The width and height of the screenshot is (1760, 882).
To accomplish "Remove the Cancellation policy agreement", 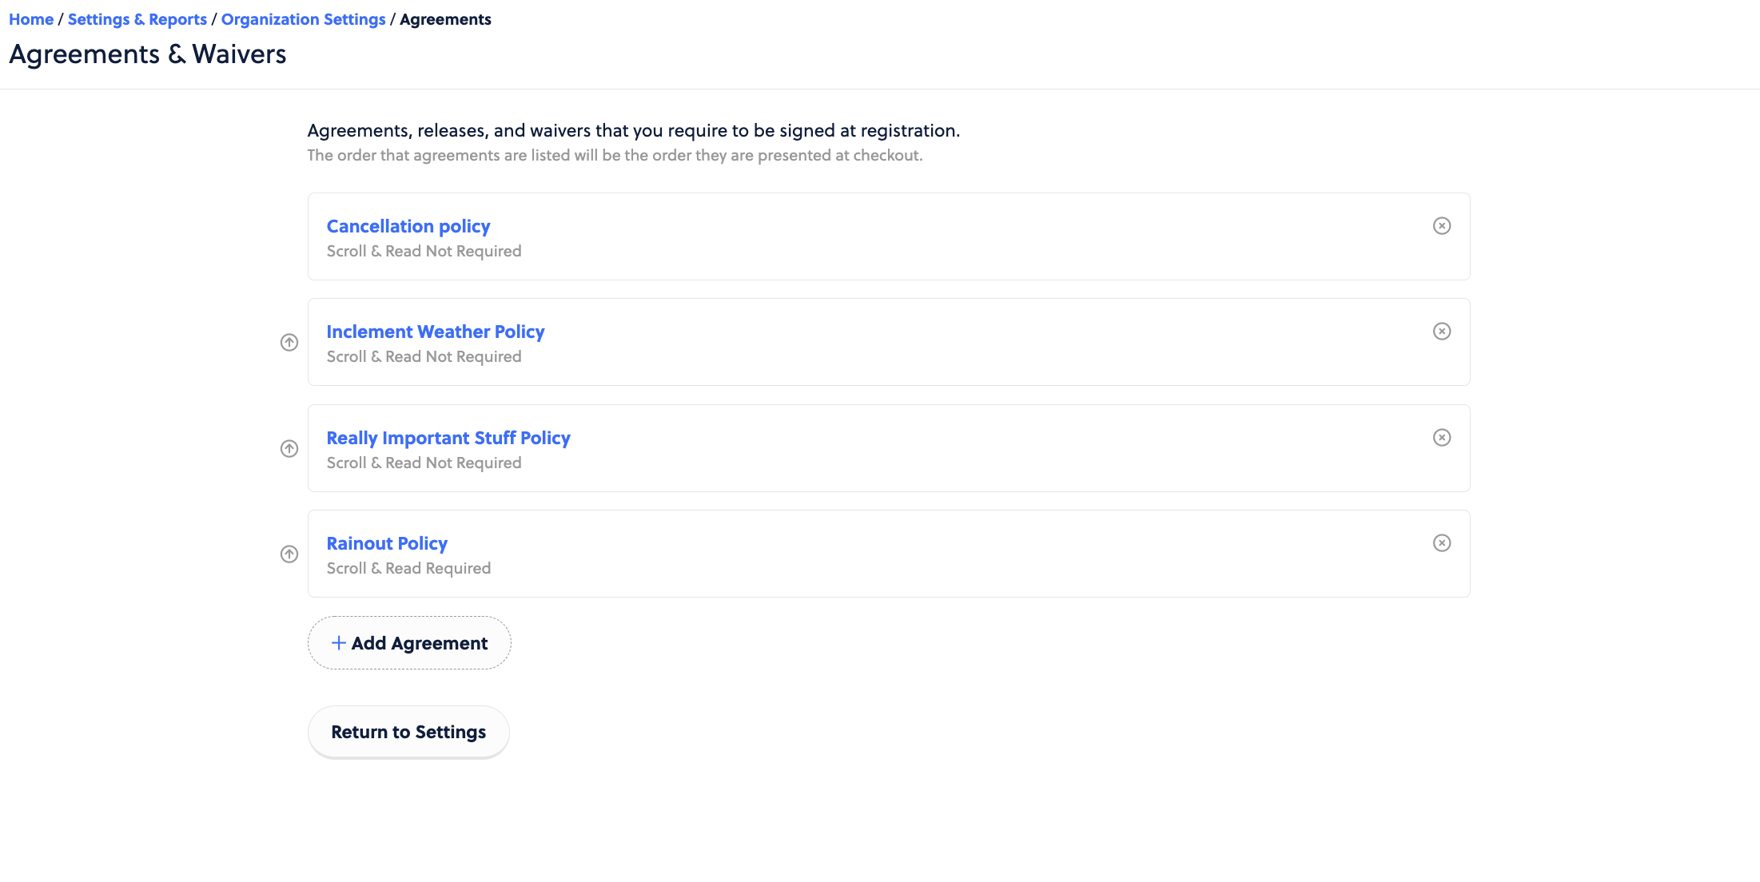I will click(x=1441, y=226).
